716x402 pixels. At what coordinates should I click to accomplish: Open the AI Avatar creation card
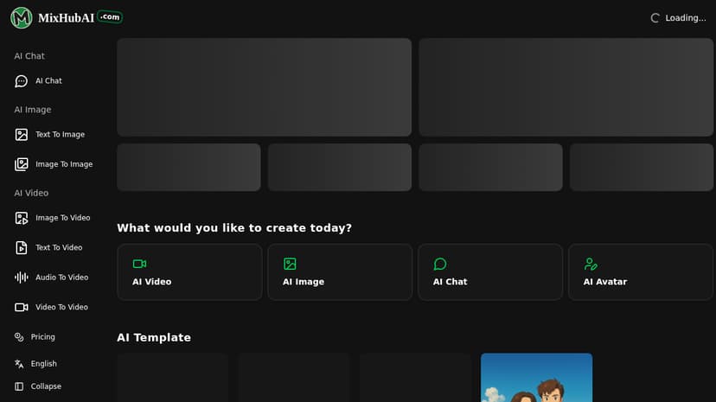click(x=640, y=272)
